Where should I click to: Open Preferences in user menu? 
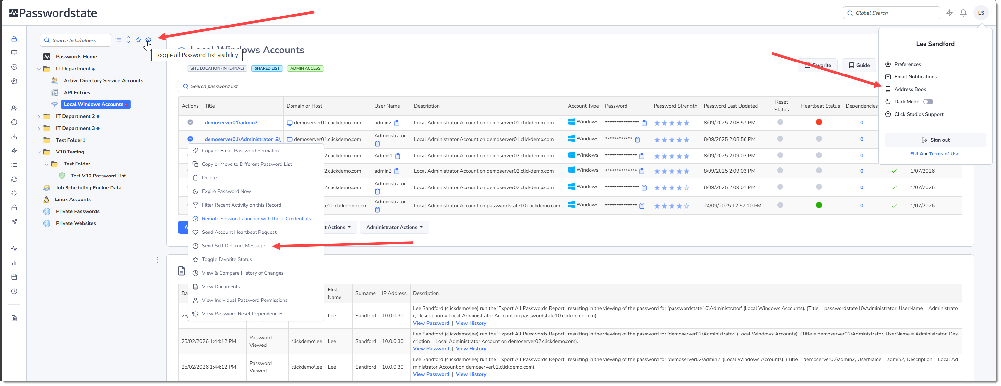coord(907,64)
